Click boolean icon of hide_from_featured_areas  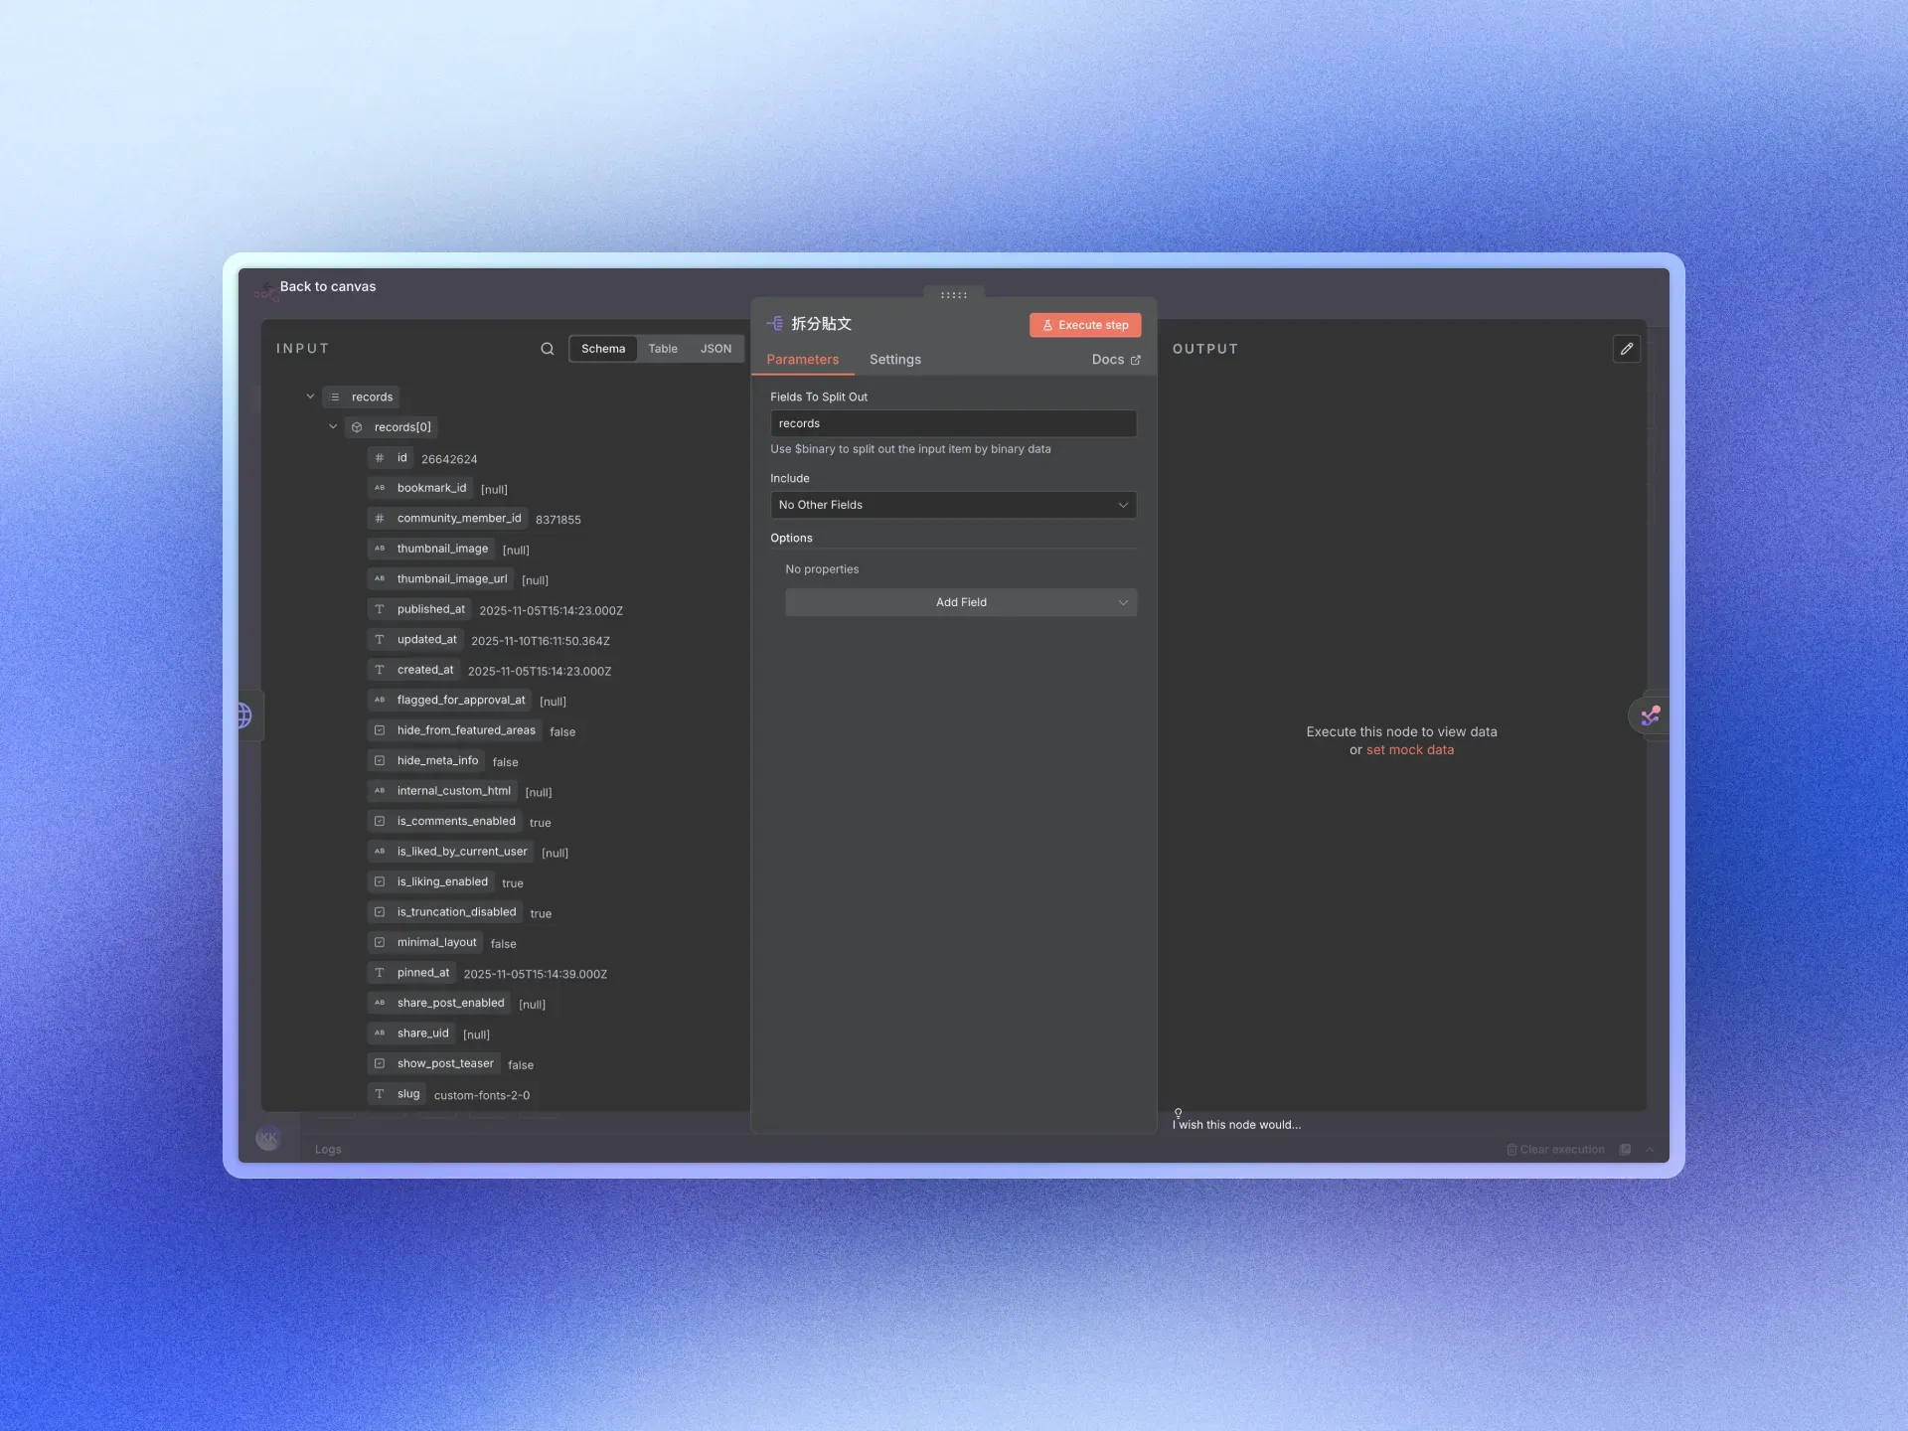coord(379,730)
